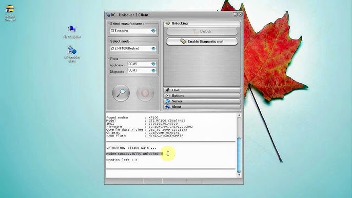Click the ZTE modems manufacturer field
The image size is (352, 198).
pos(133,31)
